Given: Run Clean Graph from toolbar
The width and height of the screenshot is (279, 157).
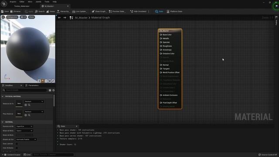Looking at the screenshot, I should click(99, 11).
